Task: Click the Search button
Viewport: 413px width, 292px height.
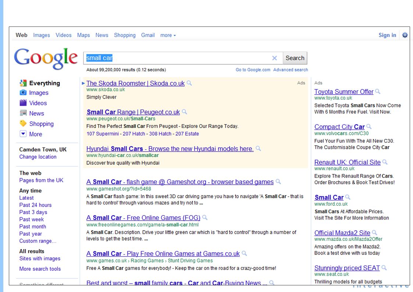Action: pos(295,58)
